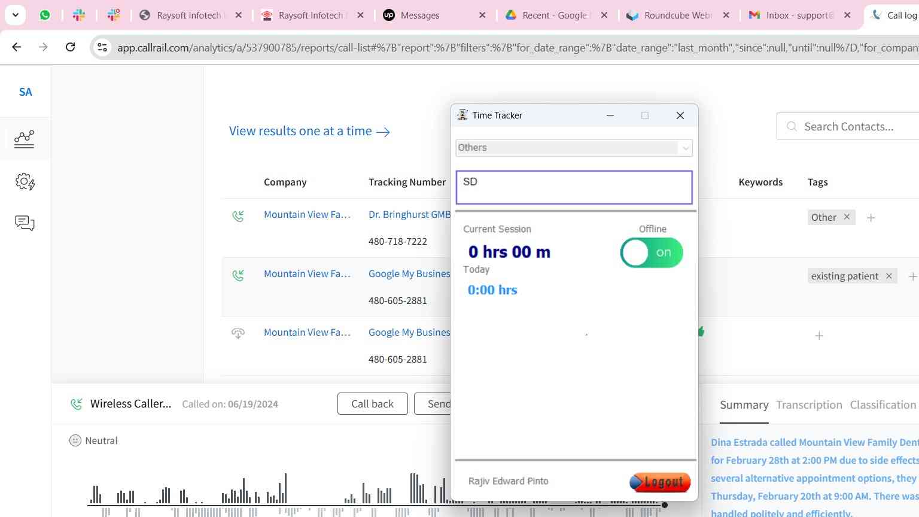919x517 pixels.
Task: Add a tag in the third call row
Action: 819,336
